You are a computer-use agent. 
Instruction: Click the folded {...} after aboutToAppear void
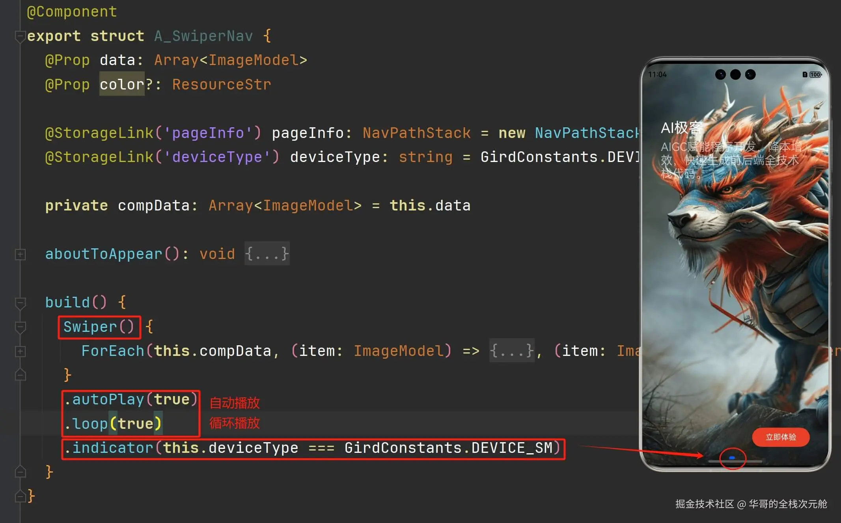267,254
